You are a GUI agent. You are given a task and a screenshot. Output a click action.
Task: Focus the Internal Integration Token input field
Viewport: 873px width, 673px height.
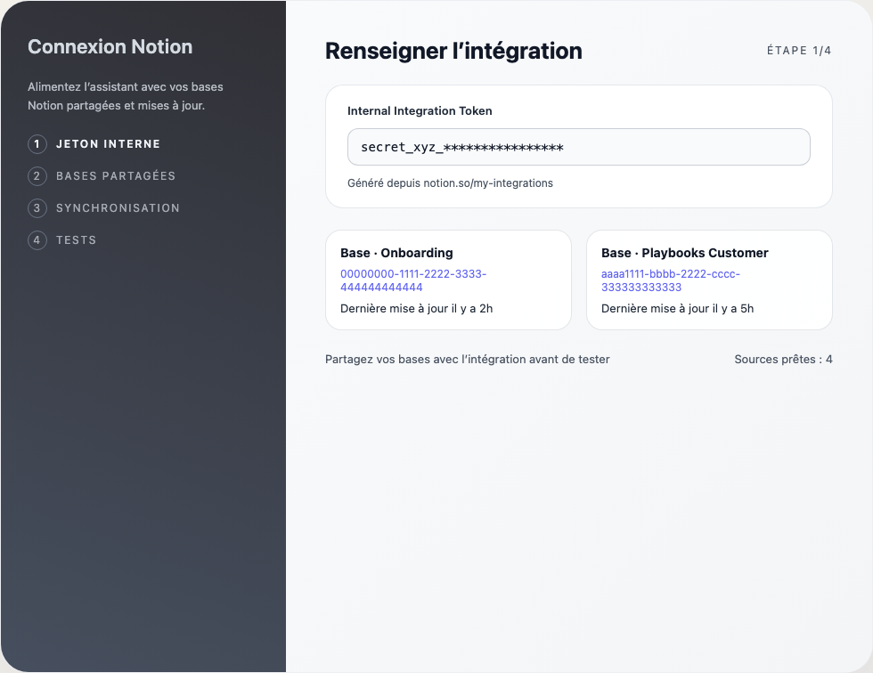point(578,147)
